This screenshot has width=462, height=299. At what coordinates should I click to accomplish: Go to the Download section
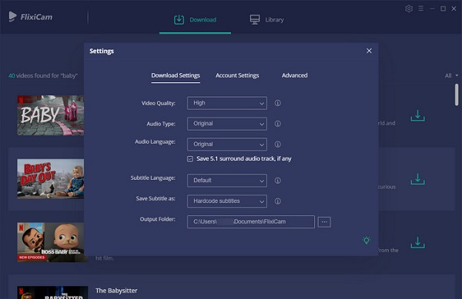click(x=195, y=20)
